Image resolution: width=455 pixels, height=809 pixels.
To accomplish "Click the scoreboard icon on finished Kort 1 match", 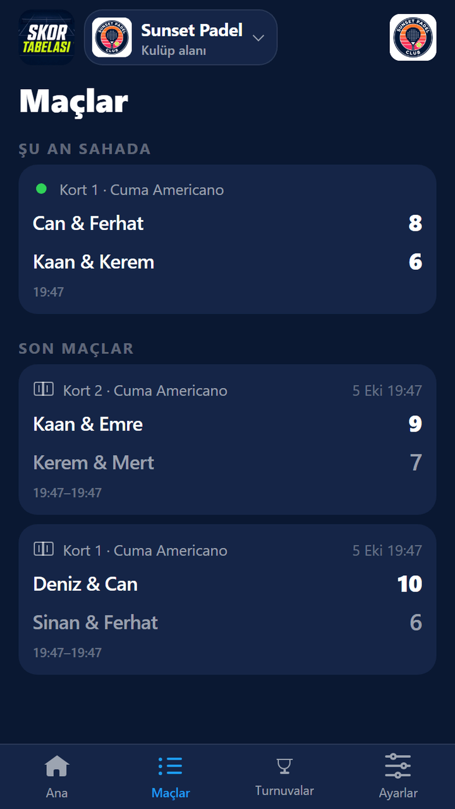I will pyautogui.click(x=44, y=549).
